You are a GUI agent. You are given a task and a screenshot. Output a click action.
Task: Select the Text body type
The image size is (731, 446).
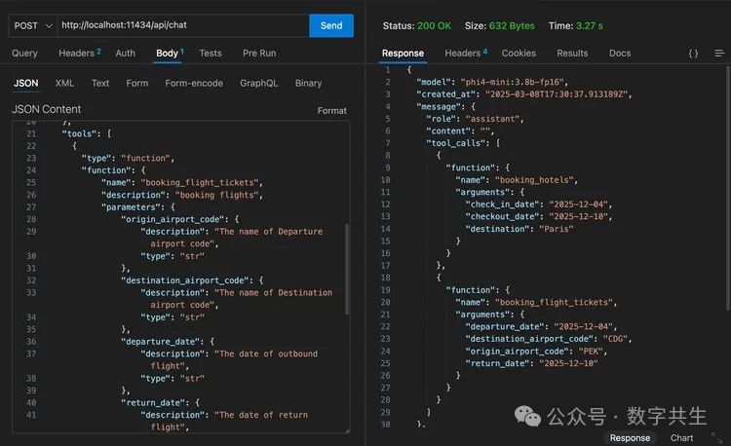coord(100,84)
